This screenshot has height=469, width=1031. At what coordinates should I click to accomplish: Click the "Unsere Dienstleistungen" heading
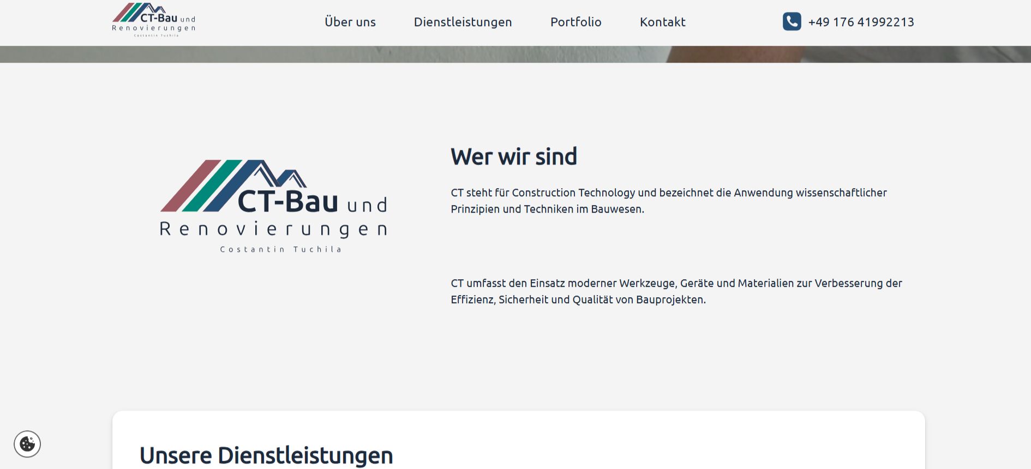point(266,455)
